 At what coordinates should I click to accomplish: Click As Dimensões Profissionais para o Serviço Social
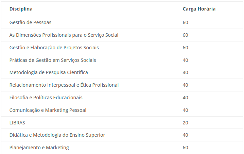pyautogui.click(x=64, y=35)
